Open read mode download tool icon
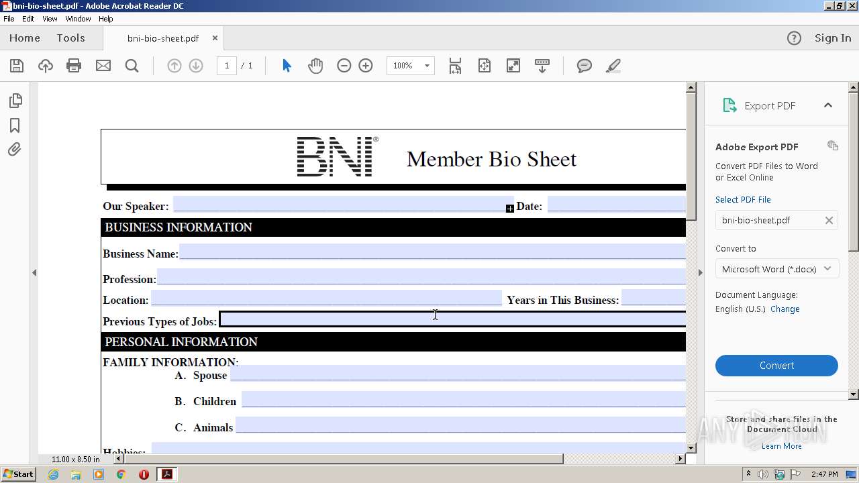The image size is (859, 483). (542, 66)
